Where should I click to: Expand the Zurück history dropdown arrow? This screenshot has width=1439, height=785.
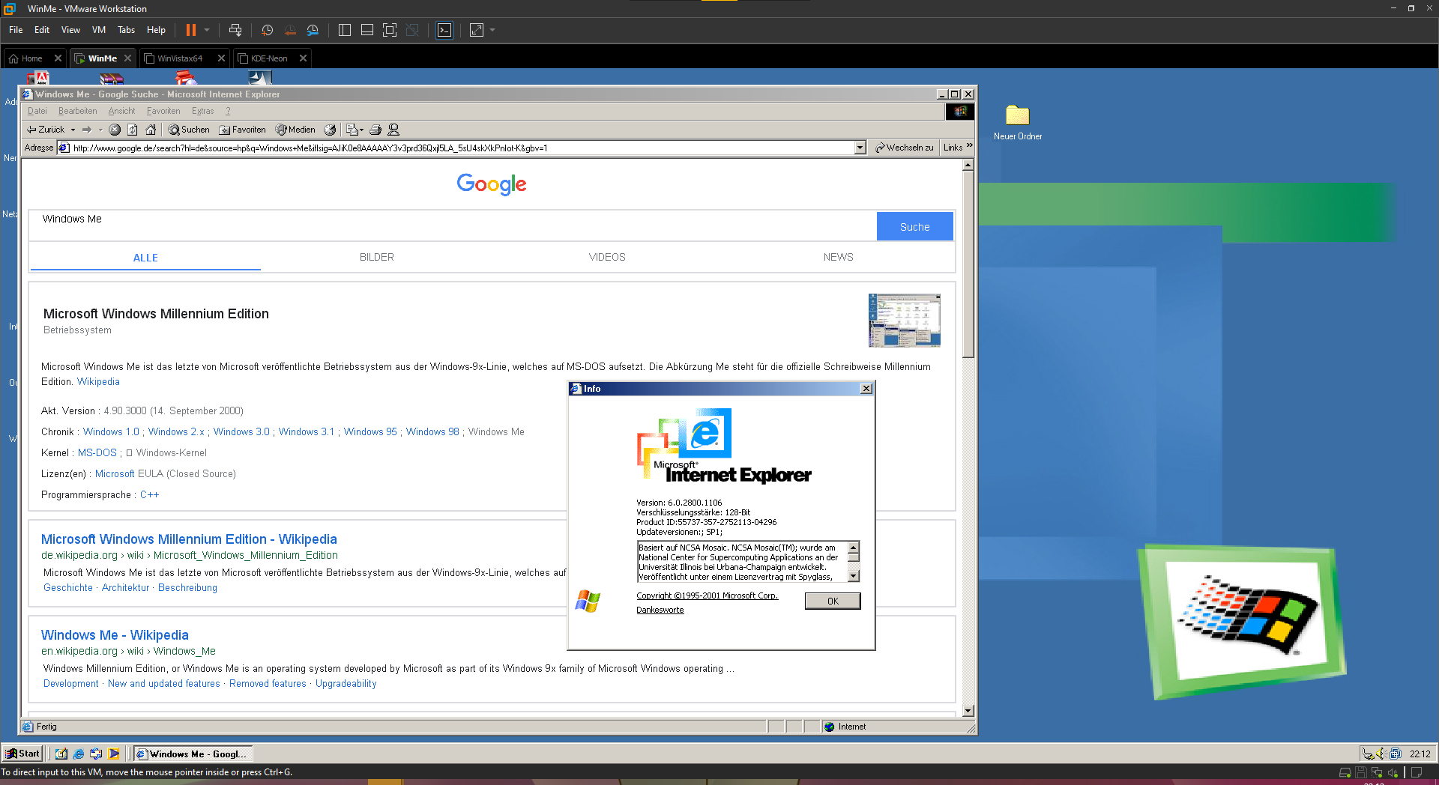[73, 130]
